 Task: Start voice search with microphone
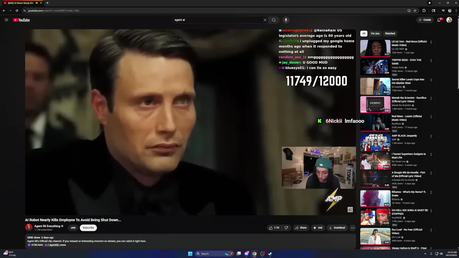pos(286,20)
